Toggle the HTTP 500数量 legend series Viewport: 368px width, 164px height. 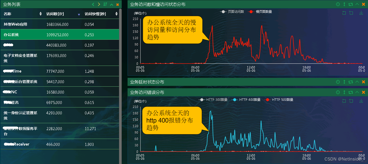pos(279,100)
